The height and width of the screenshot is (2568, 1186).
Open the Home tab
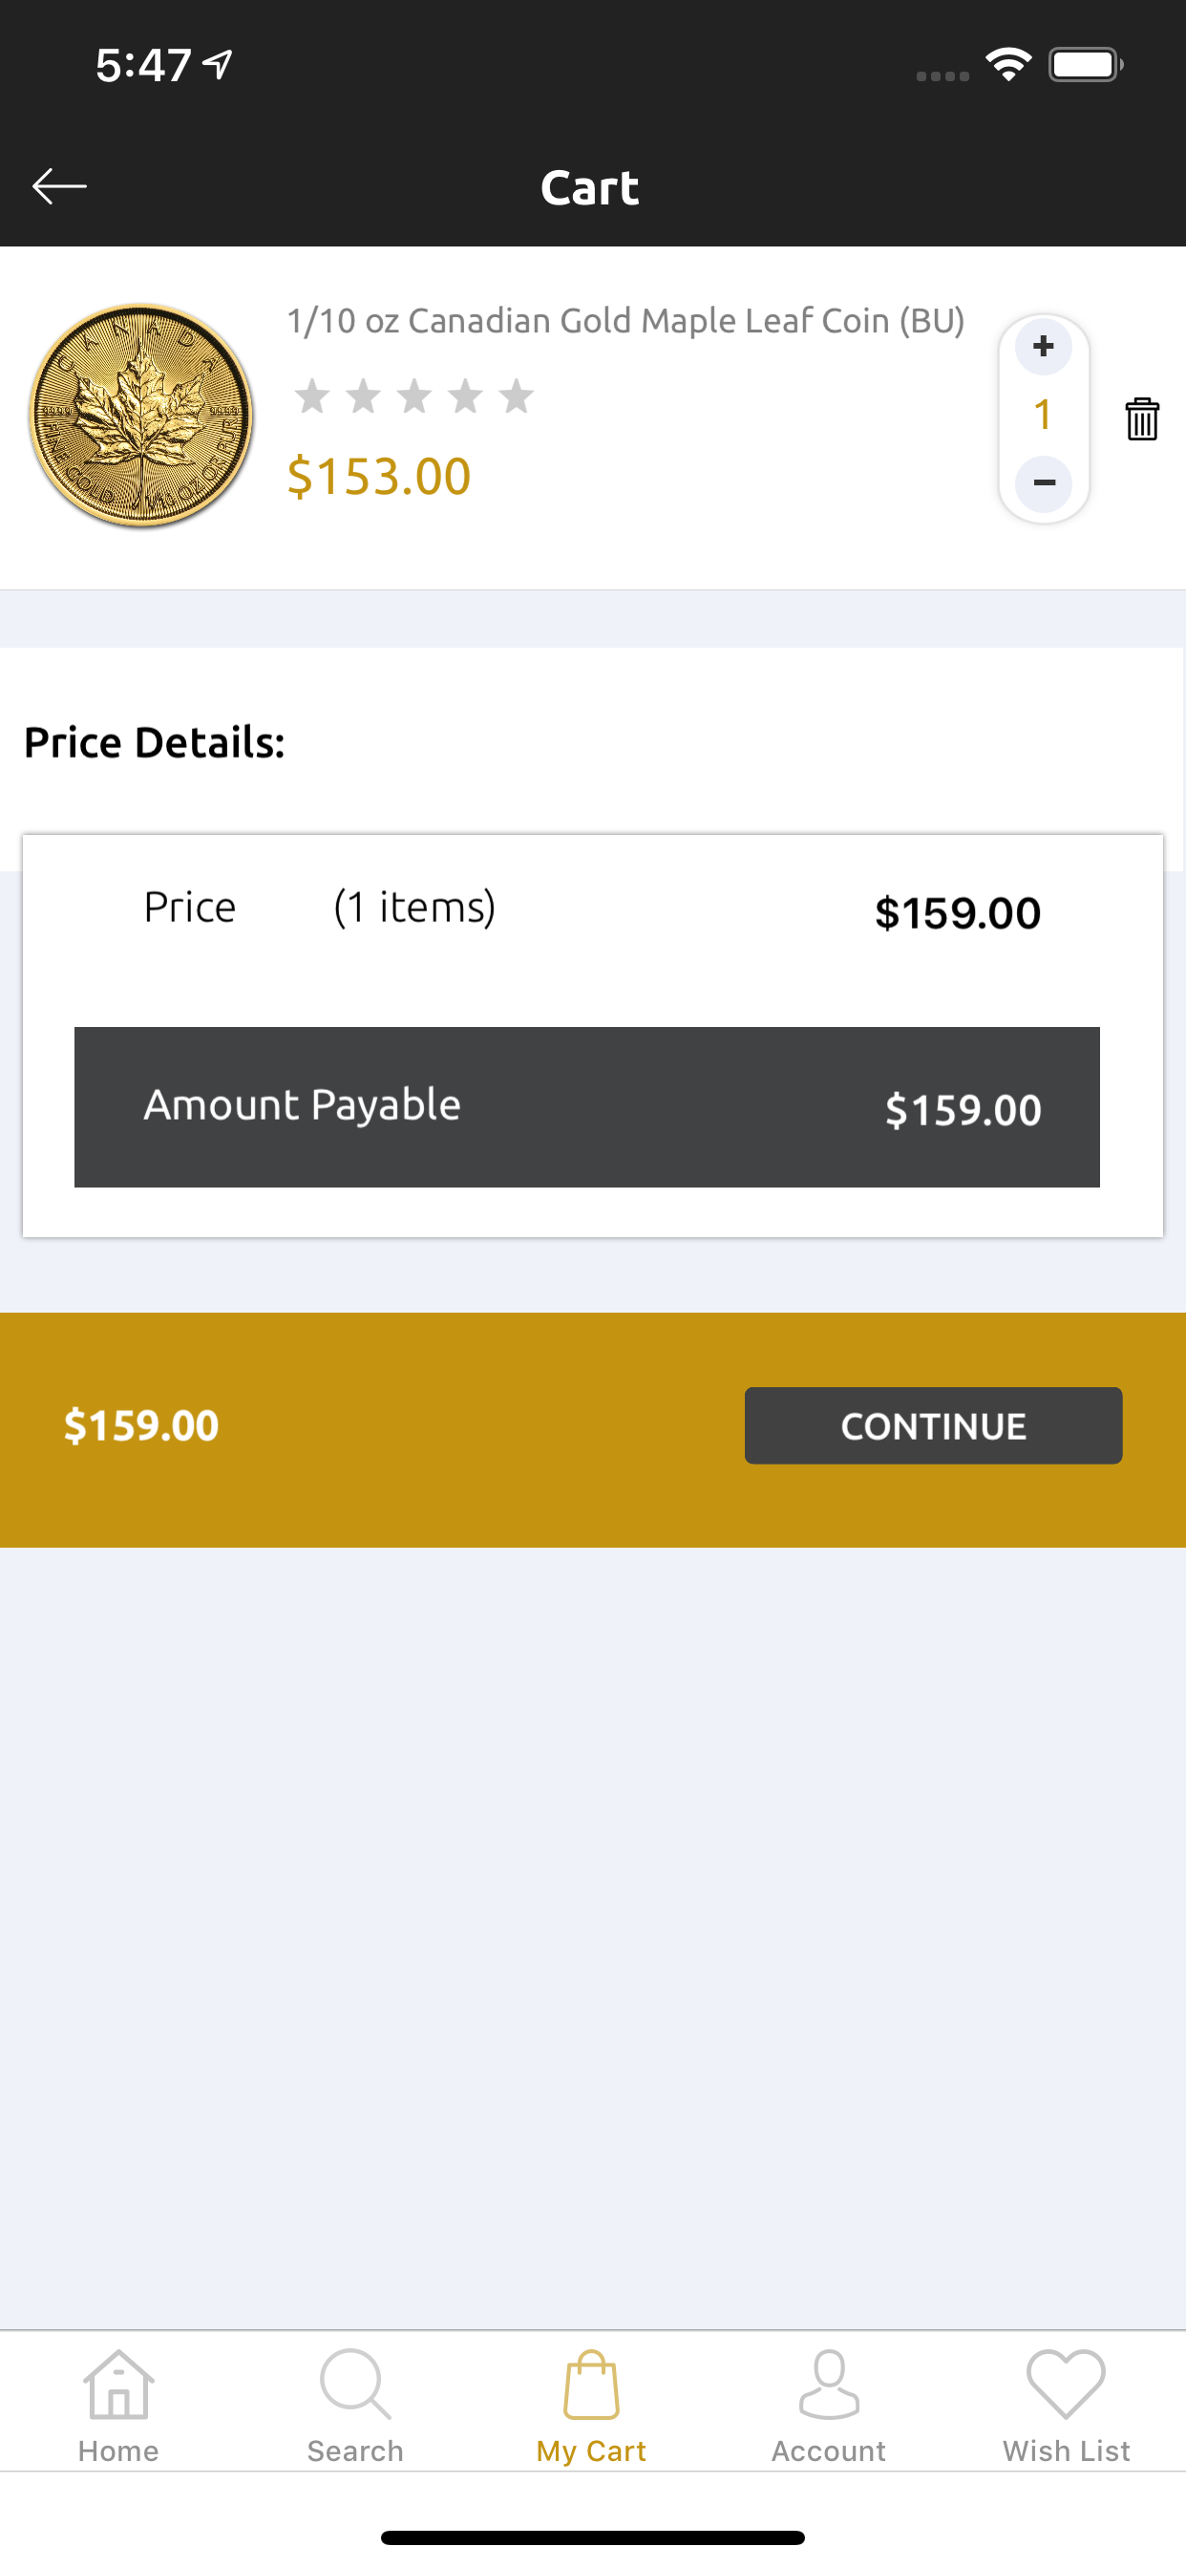click(118, 2406)
